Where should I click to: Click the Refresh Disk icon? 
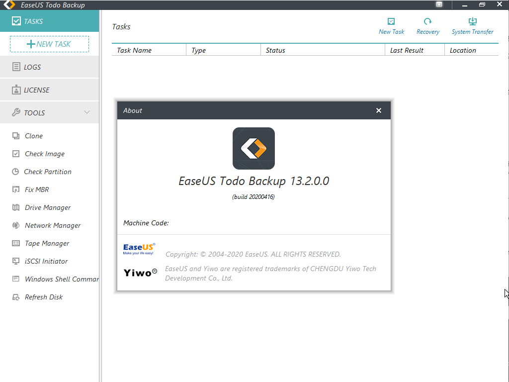point(15,297)
